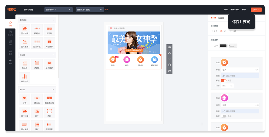Open the 当前模板 template dropdown
The width and height of the screenshot is (269, 137).
(58, 10)
